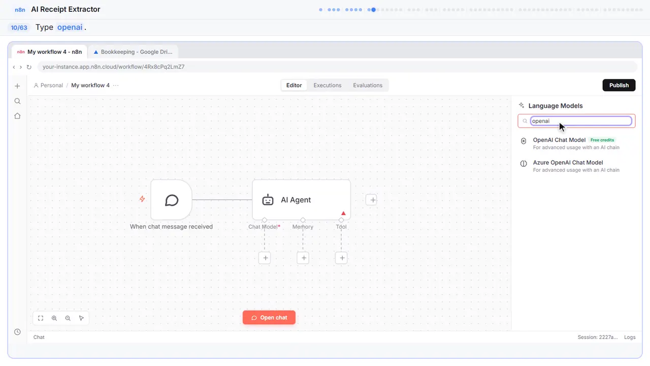This screenshot has width=650, height=366.
Task: Zoom out on the workflow canvas
Action: 68,318
